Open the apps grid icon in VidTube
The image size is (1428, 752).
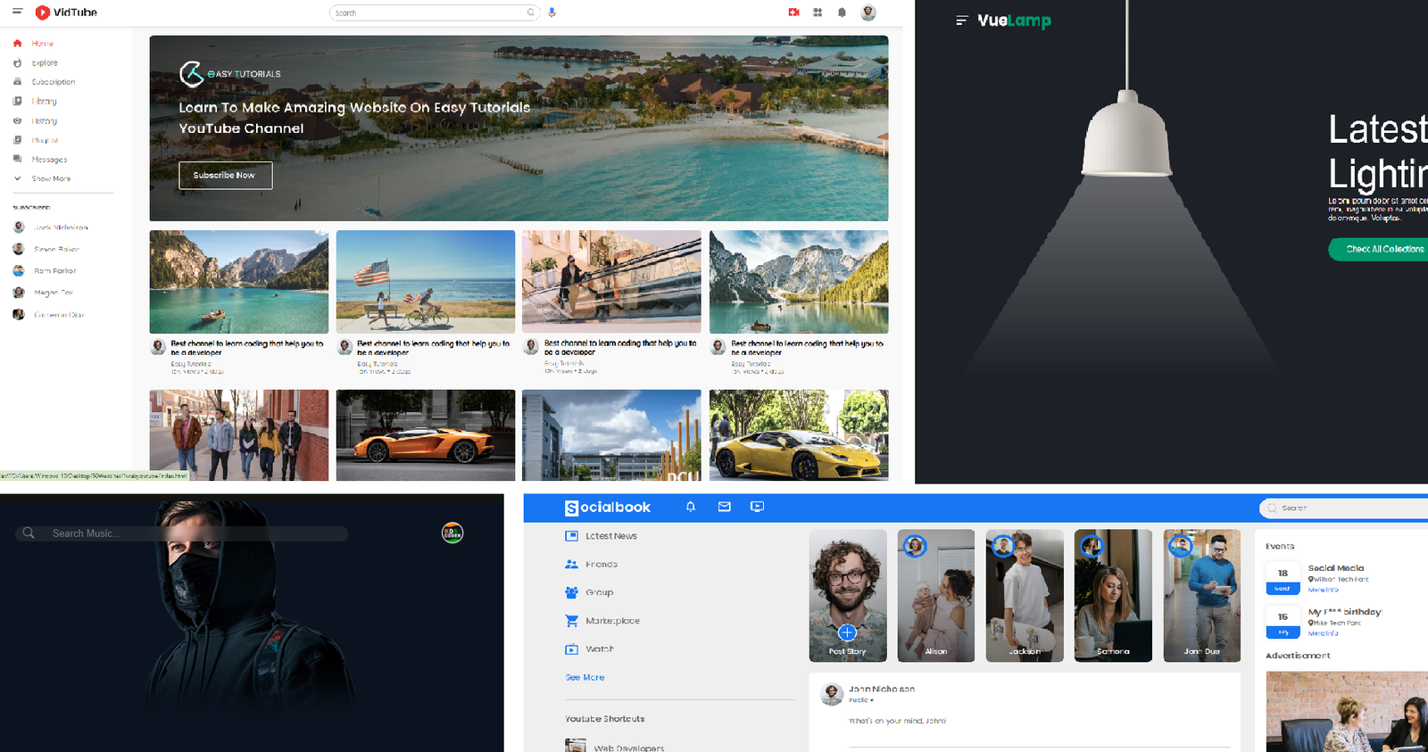pos(818,12)
